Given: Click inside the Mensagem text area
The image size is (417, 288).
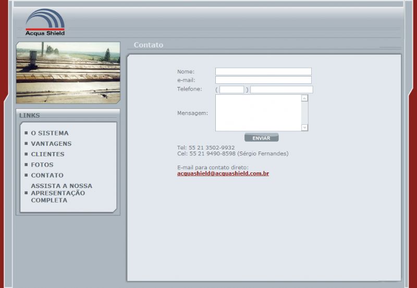Looking at the screenshot, I should (x=258, y=113).
